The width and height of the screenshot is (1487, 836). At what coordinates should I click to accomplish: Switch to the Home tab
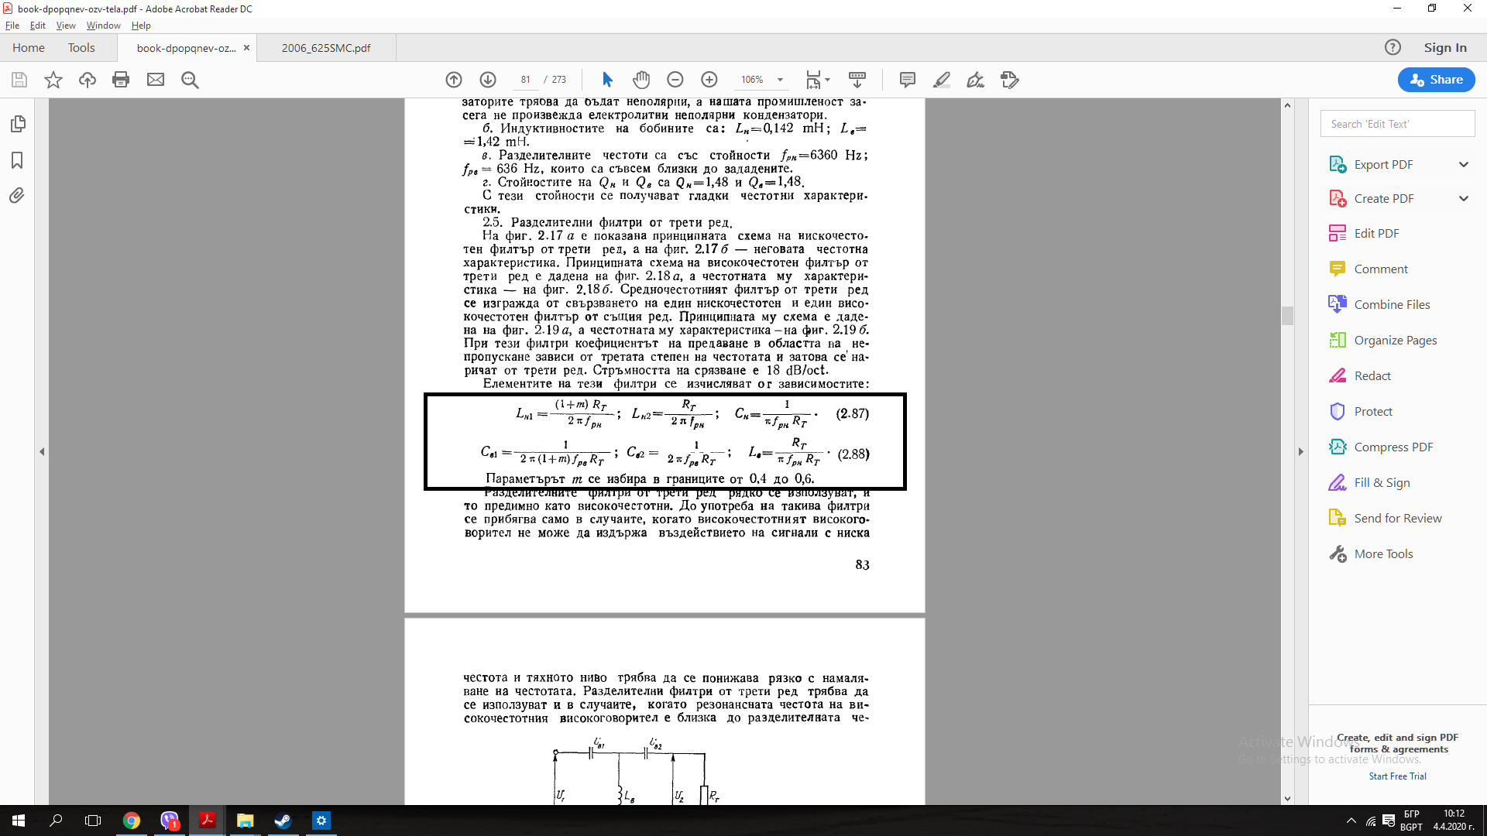29,47
